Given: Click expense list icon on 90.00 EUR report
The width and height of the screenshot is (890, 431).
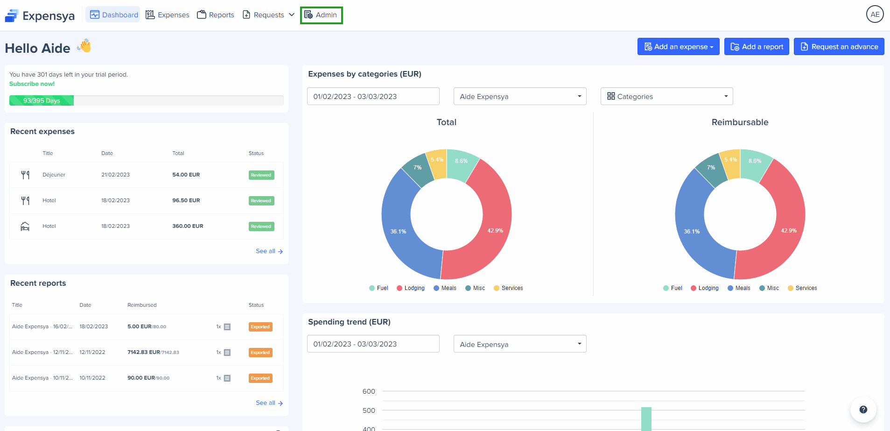Looking at the screenshot, I should pyautogui.click(x=227, y=378).
